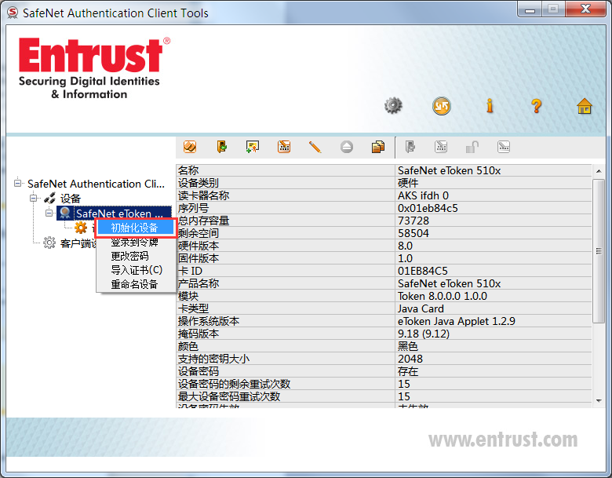Click the 产品名称 row label
Screen dimensions: 612x478
pos(199,283)
